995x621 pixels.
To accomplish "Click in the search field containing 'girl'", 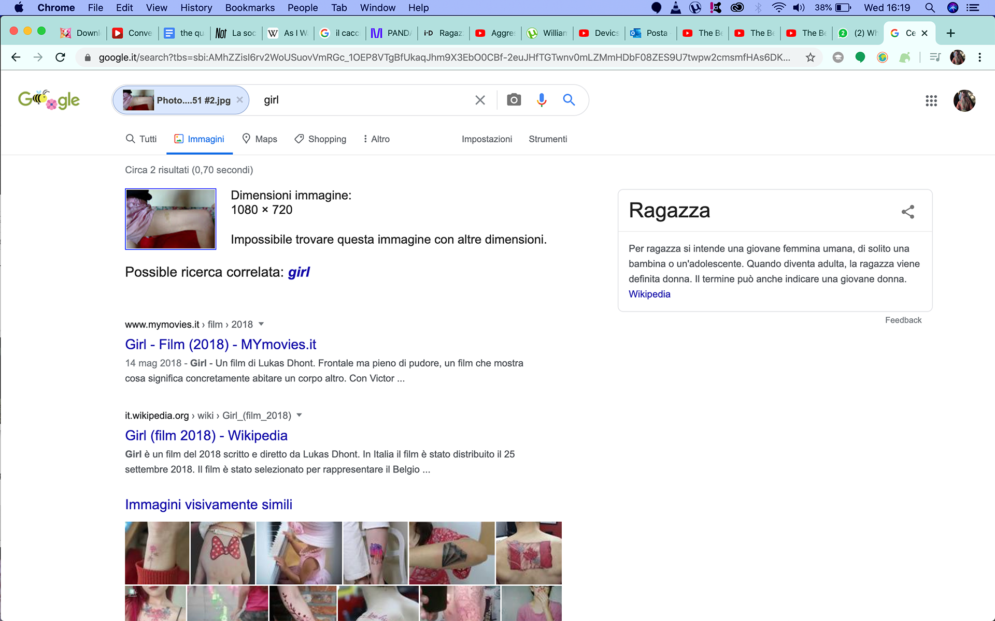I will pyautogui.click(x=363, y=100).
